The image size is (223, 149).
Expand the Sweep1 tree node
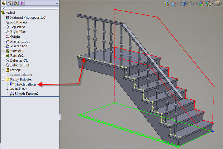[3, 70]
